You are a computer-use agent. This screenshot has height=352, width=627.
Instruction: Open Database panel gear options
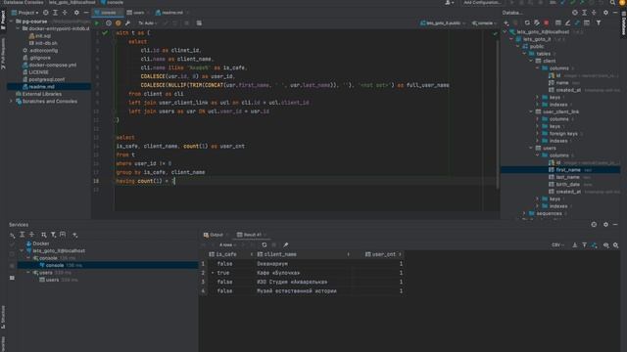605,13
